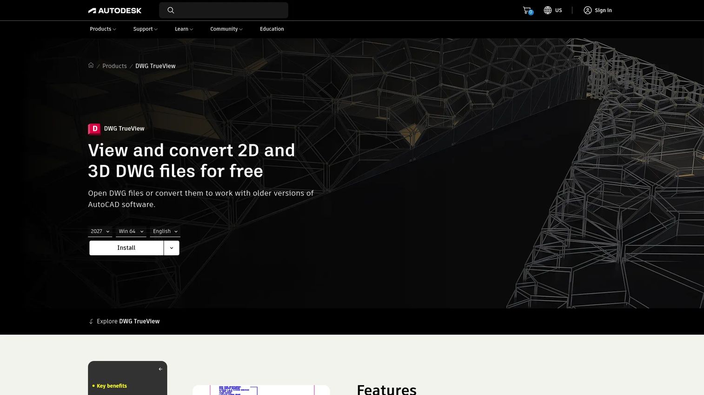Image resolution: width=704 pixels, height=395 pixels.
Task: Click Explore DWG TrueView link
Action: point(128,321)
